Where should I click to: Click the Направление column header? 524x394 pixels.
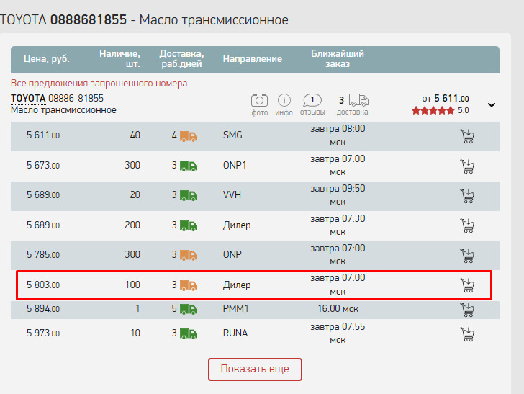pos(253,59)
